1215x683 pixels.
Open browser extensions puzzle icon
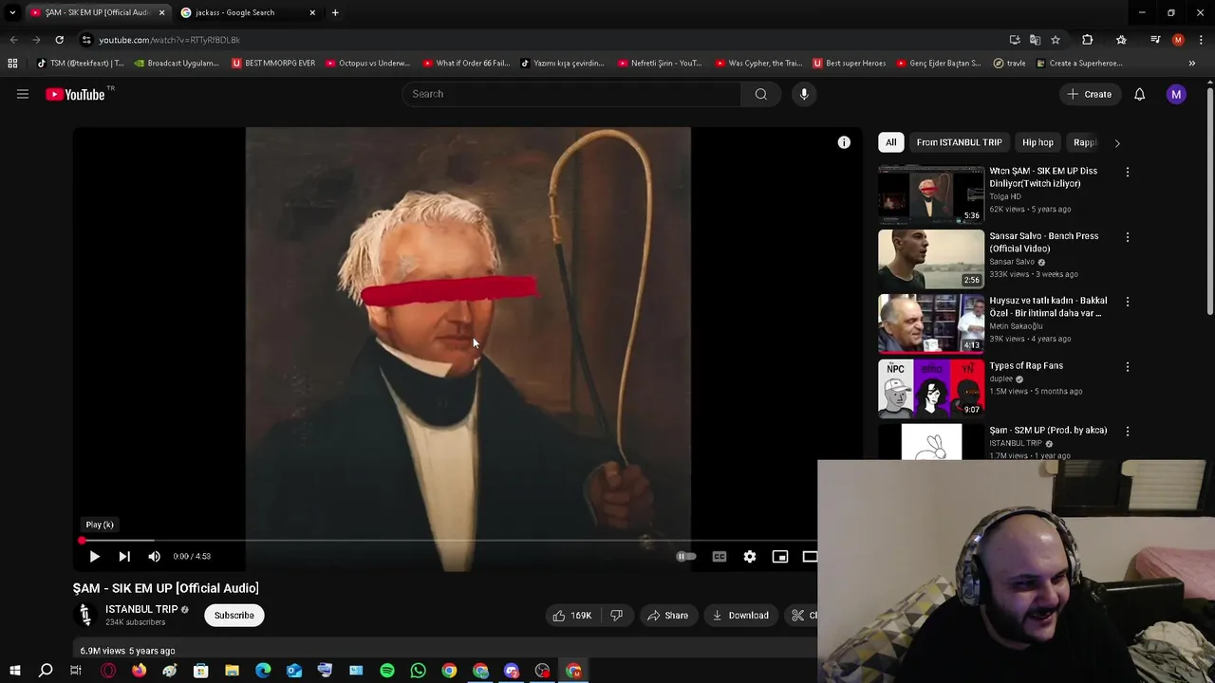coord(1088,40)
